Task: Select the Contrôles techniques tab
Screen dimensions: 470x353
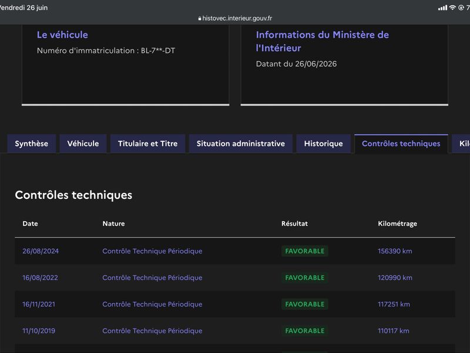Action: tap(401, 144)
